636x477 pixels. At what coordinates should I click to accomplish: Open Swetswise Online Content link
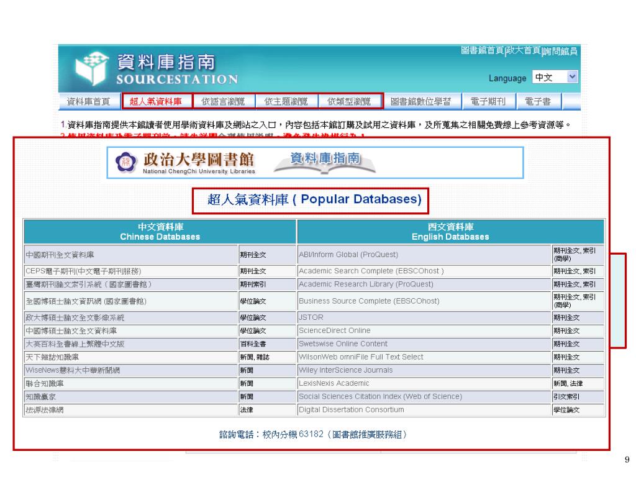(x=343, y=343)
